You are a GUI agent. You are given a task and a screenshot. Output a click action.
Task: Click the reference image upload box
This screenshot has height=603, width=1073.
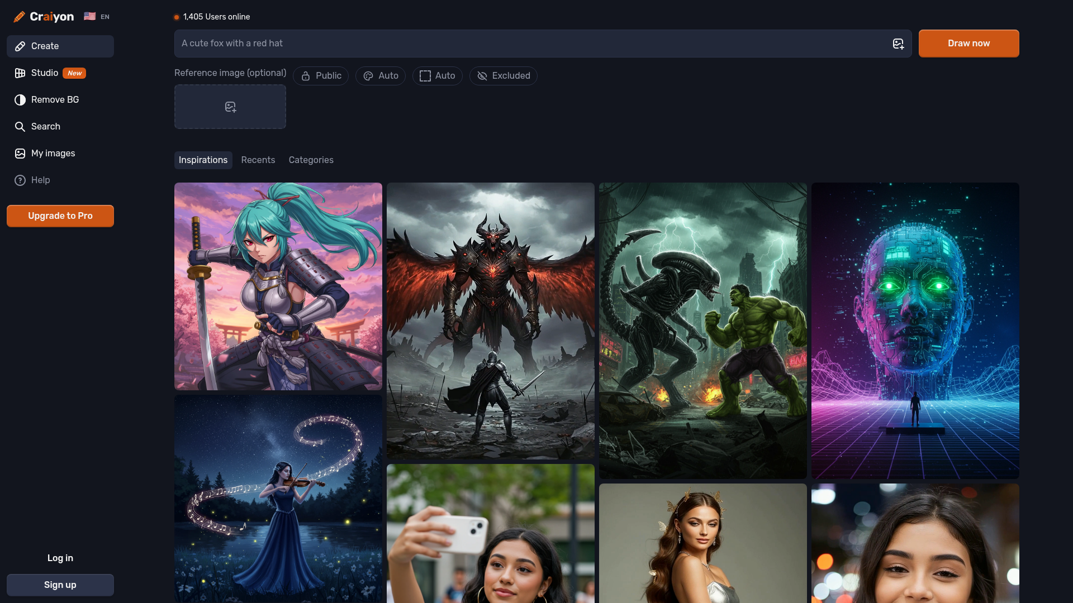coord(230,107)
